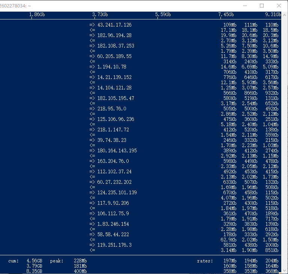The width and height of the screenshot is (288, 274).
Task: Click the 19.9Mb rate for 182.96.194.28
Action: [228, 35]
